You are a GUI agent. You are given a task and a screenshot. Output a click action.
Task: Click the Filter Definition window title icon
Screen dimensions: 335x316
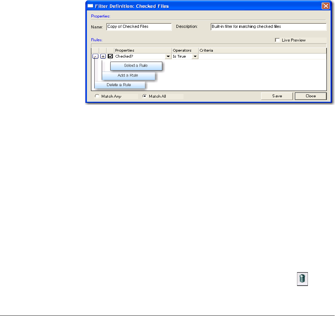90,6
